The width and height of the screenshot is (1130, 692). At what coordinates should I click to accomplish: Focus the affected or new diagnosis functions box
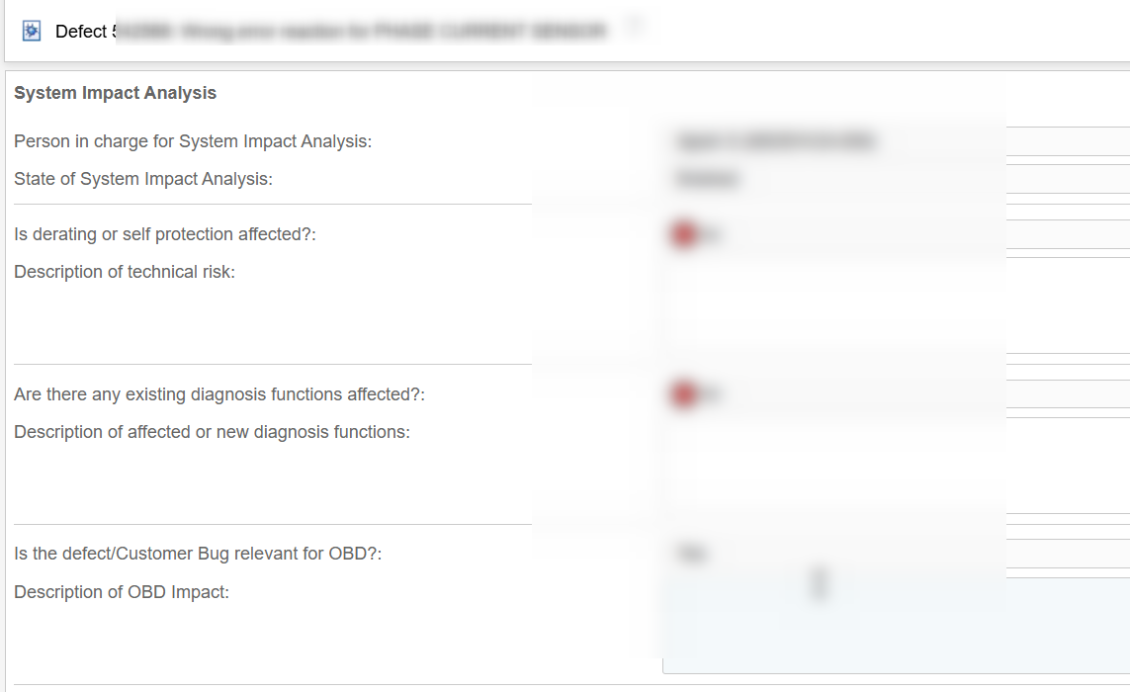pos(895,467)
